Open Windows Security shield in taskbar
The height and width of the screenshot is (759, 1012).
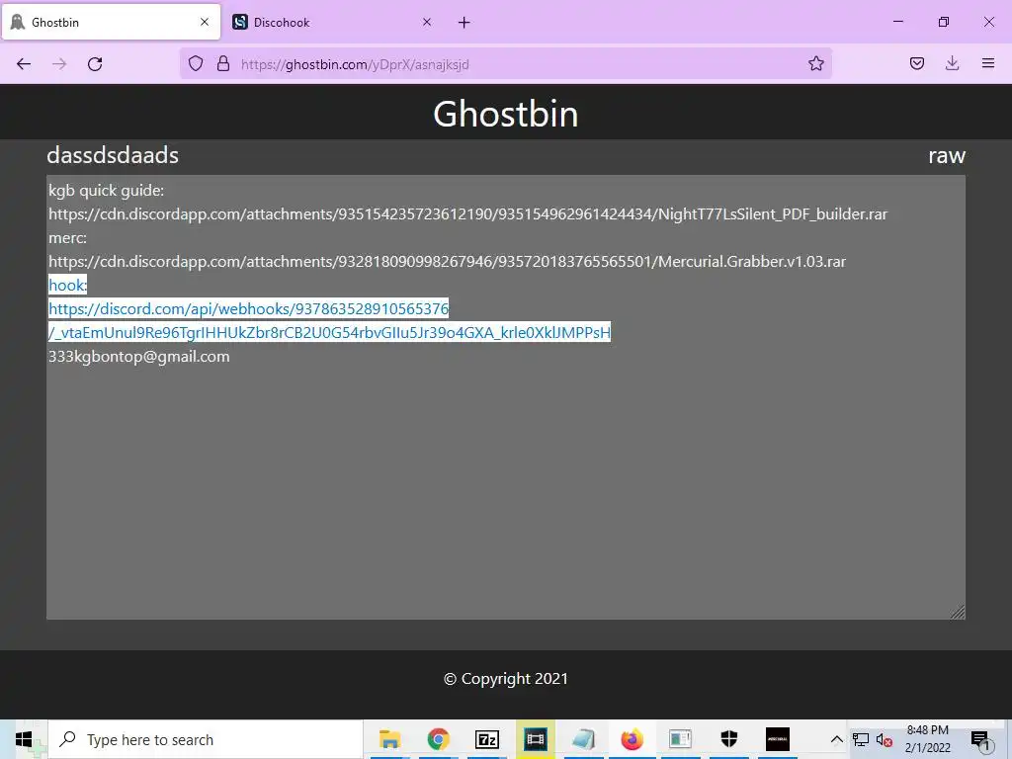(x=728, y=739)
